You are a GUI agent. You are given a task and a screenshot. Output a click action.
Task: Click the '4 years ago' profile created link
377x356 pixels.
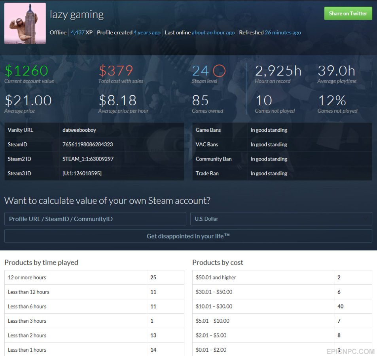(147, 32)
